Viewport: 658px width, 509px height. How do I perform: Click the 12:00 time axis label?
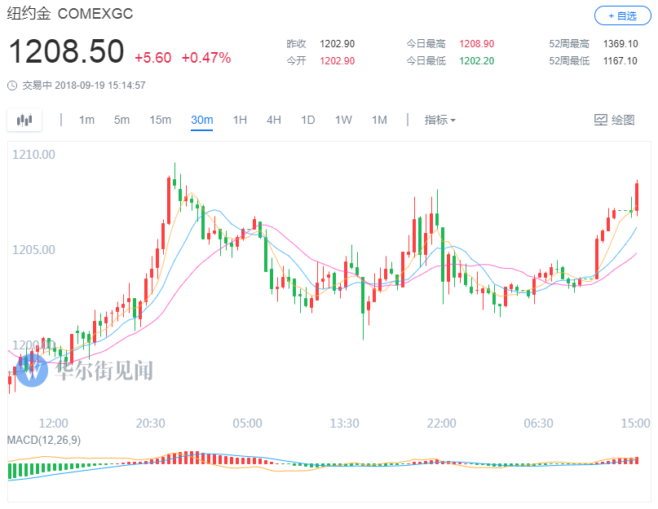[x=53, y=423]
